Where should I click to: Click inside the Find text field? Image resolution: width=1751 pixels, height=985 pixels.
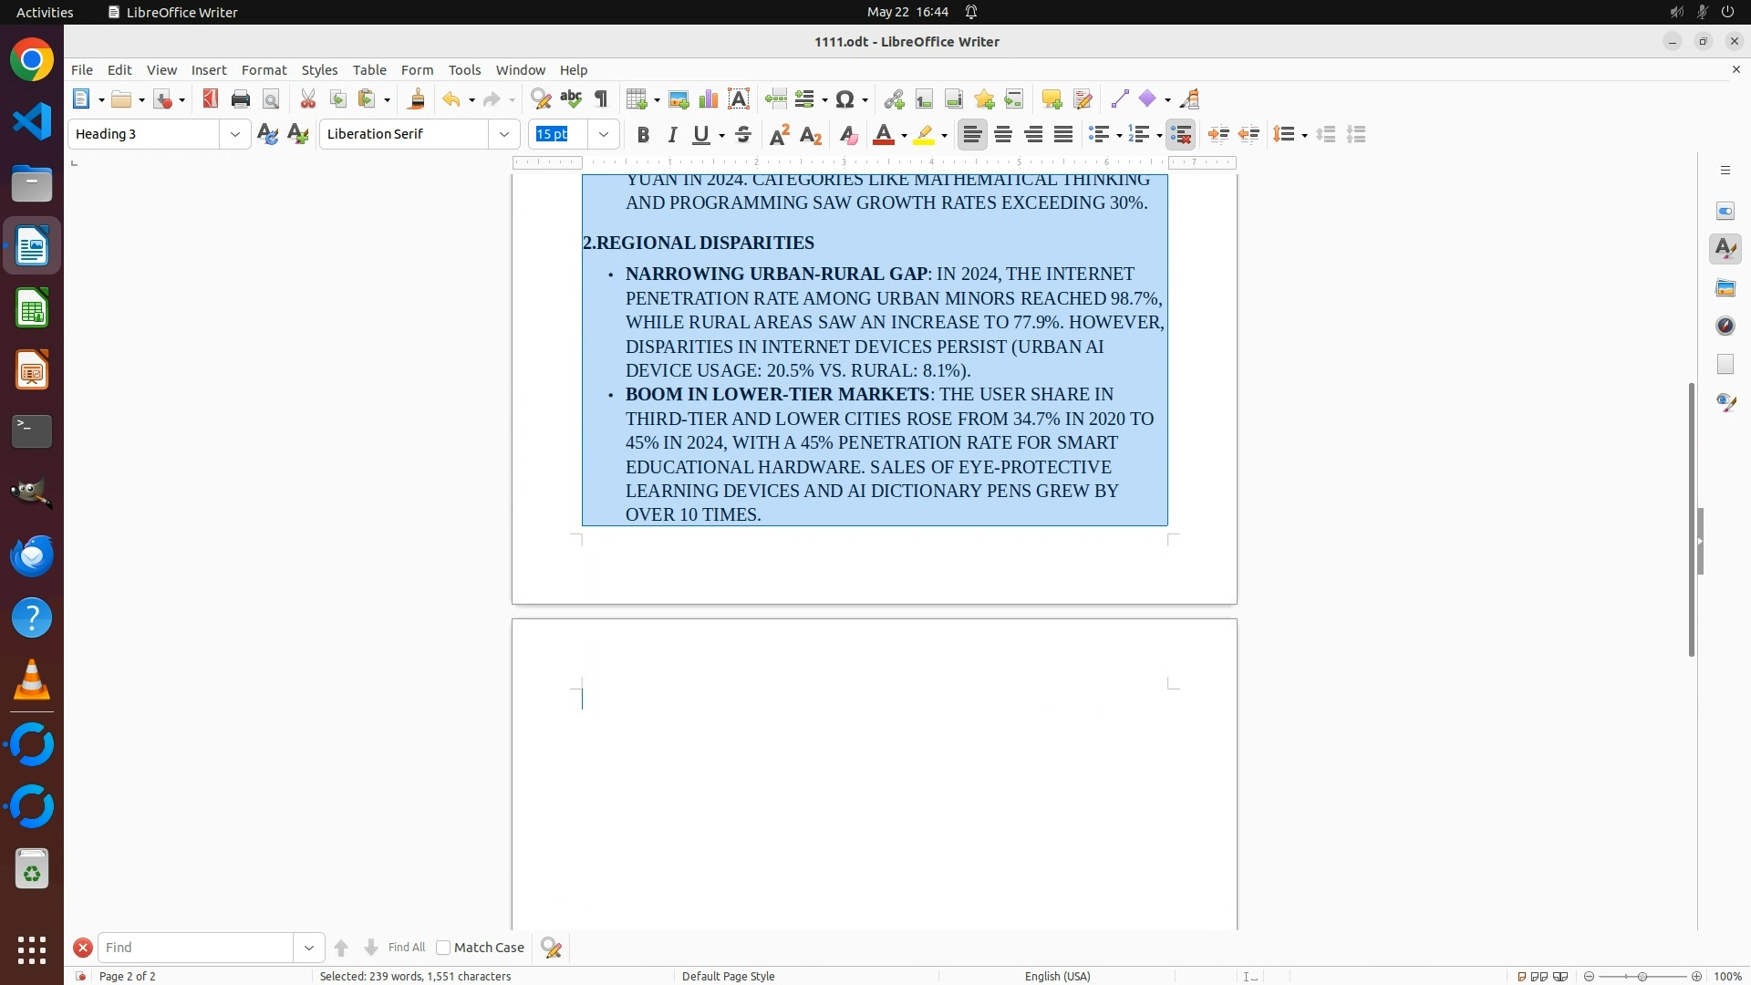(196, 948)
